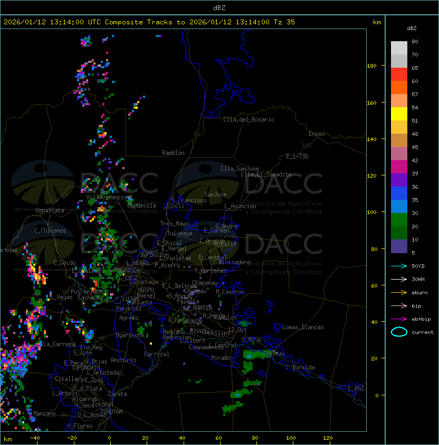Pick the orange 60–57 dBZ swatch
This screenshot has width=439, height=445.
399,87
